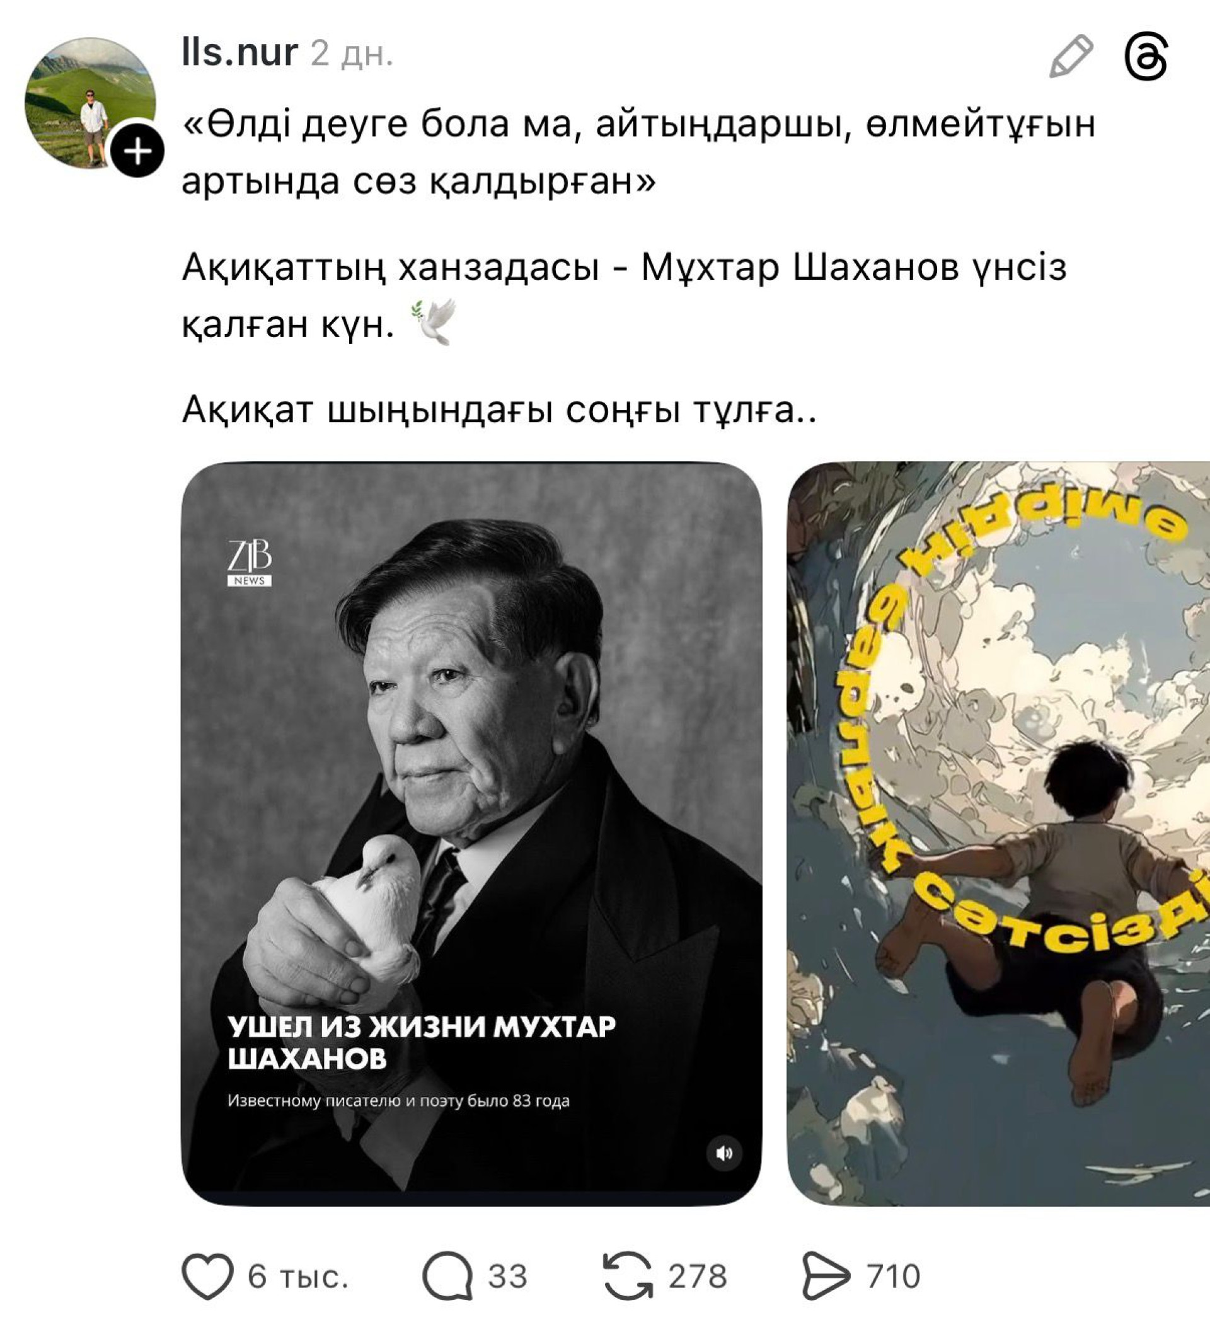Click the ZTB News logo on video
The height and width of the screenshot is (1339, 1210).
250,563
